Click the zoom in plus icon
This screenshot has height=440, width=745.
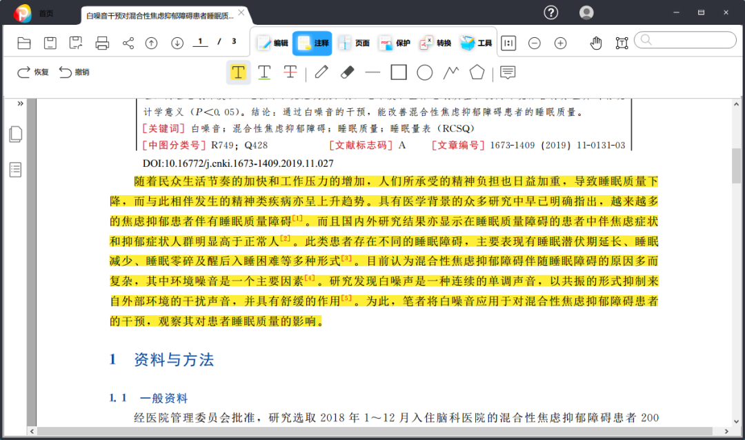pos(561,43)
